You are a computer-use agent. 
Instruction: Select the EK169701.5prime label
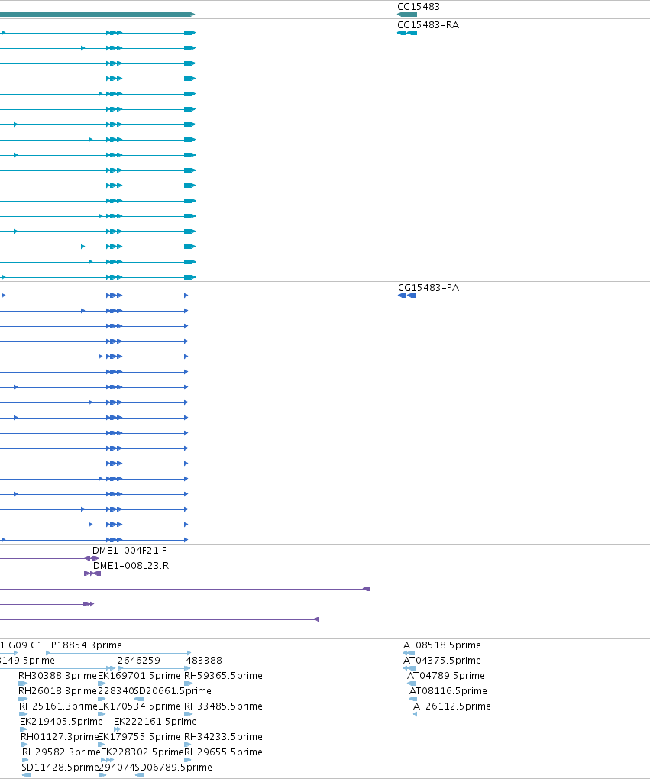tap(139, 676)
